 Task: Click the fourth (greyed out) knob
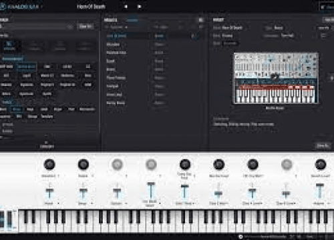click(151, 165)
